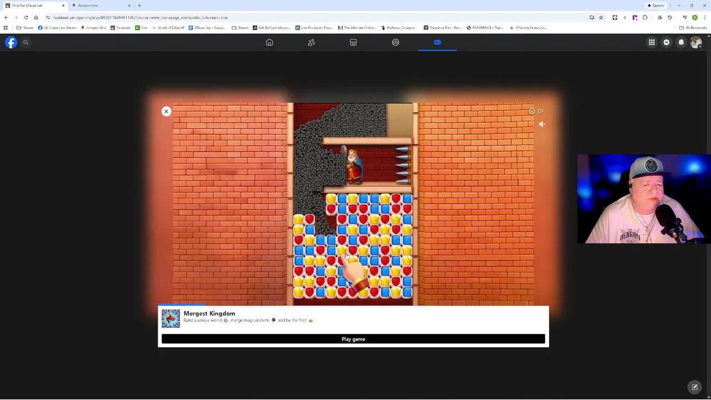
Task: Click the AdChoices triangle icon
Action: click(540, 111)
